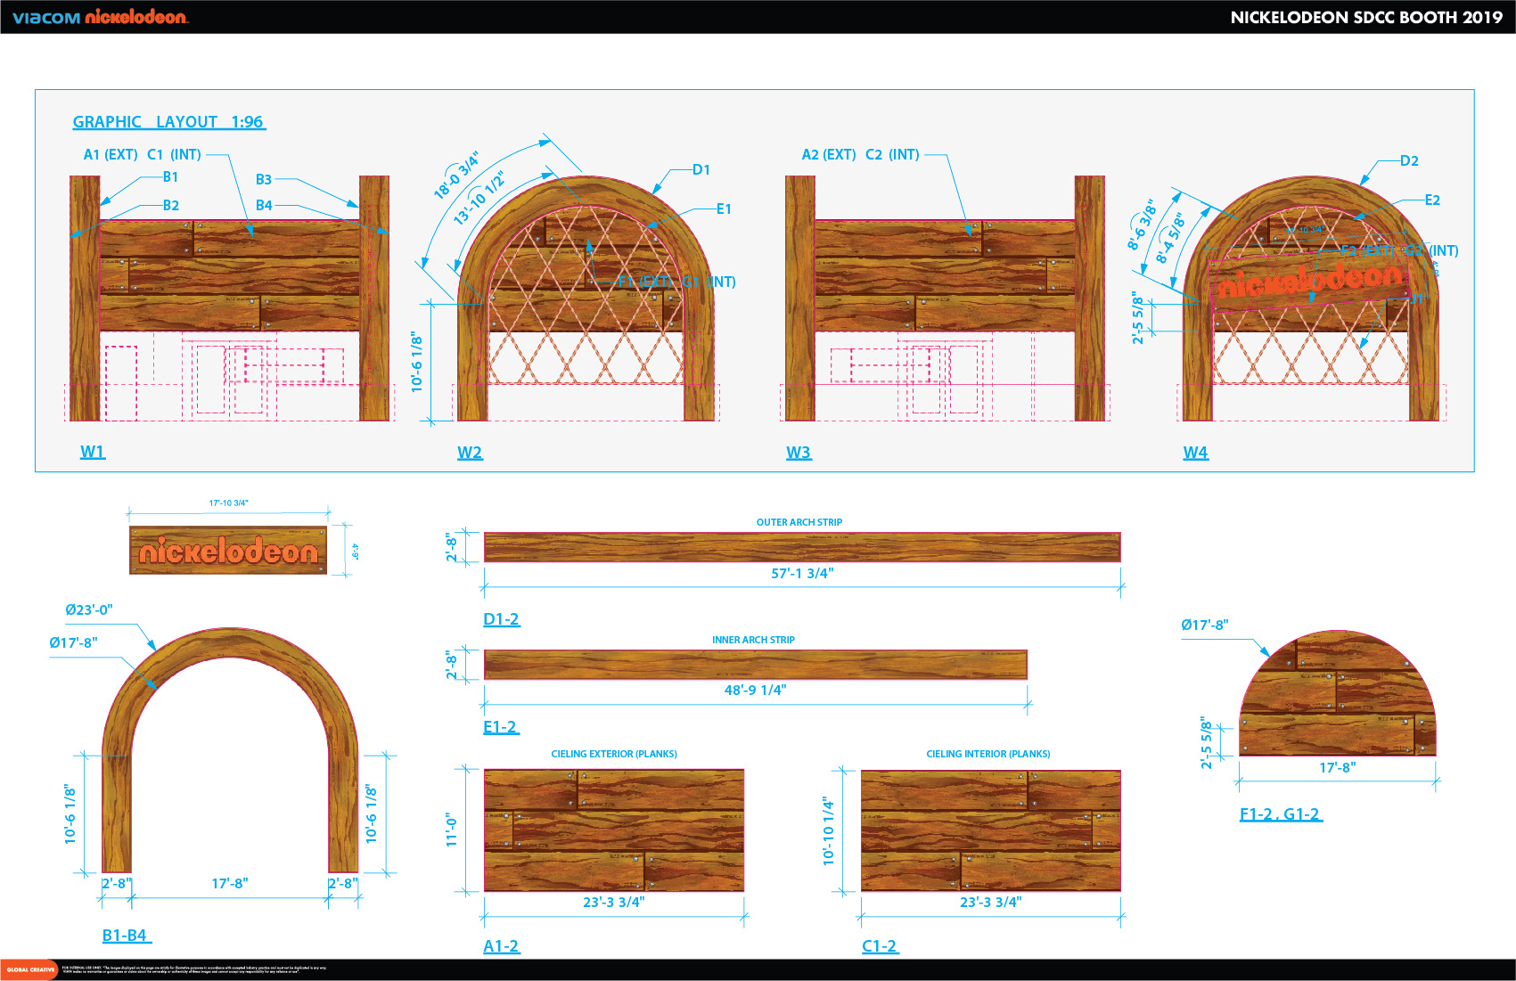1516x981 pixels.
Task: Click the E1 callout label
Action: tap(724, 208)
